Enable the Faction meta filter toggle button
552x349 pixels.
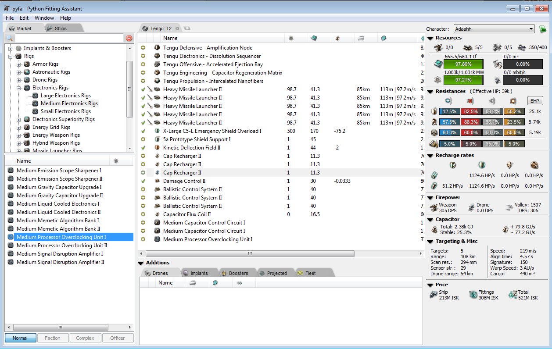tap(53, 338)
